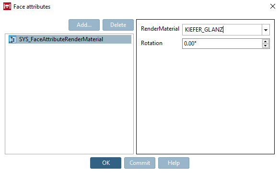Select SYS_FaceAttributeRenderMaterial list entry
The width and height of the screenshot is (279, 173).
pyautogui.click(x=70, y=39)
